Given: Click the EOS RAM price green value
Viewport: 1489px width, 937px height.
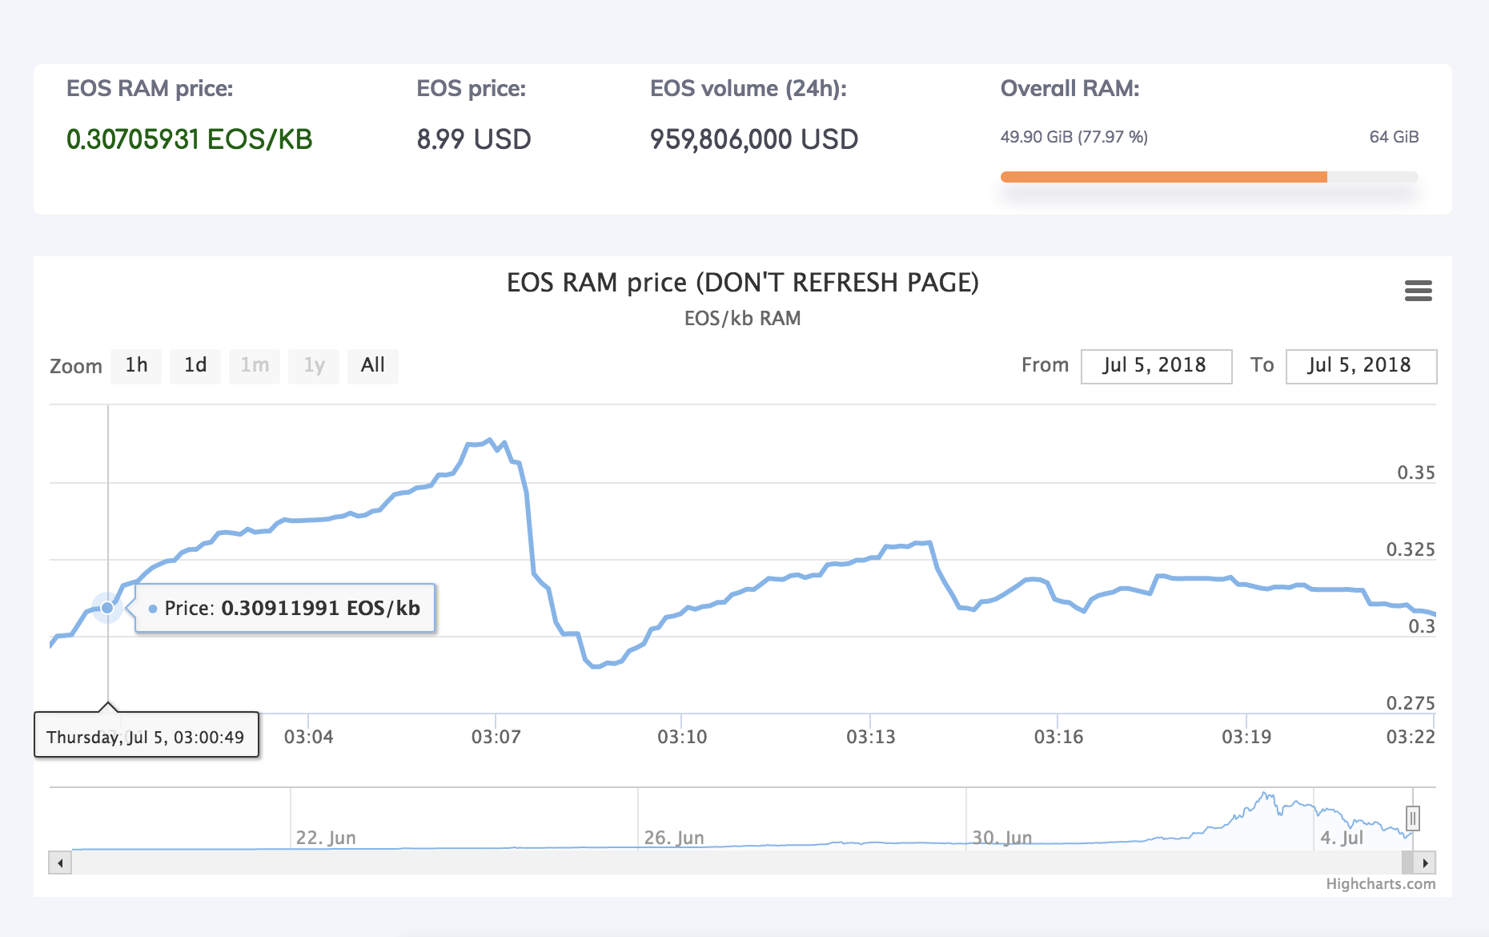Looking at the screenshot, I should click(x=189, y=139).
